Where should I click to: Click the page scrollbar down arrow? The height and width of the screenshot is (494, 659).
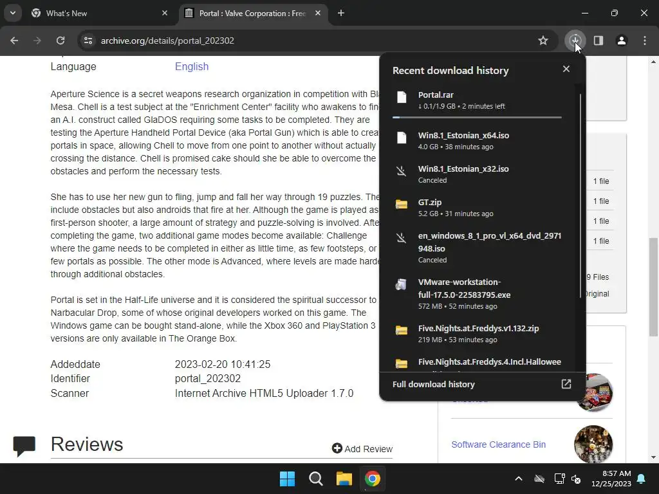pyautogui.click(x=653, y=457)
